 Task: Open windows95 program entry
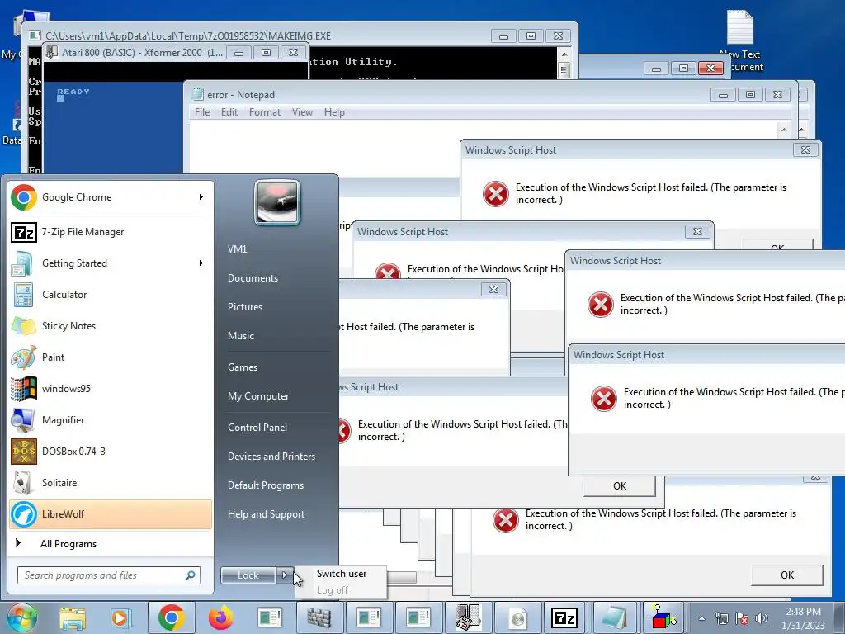coord(111,389)
